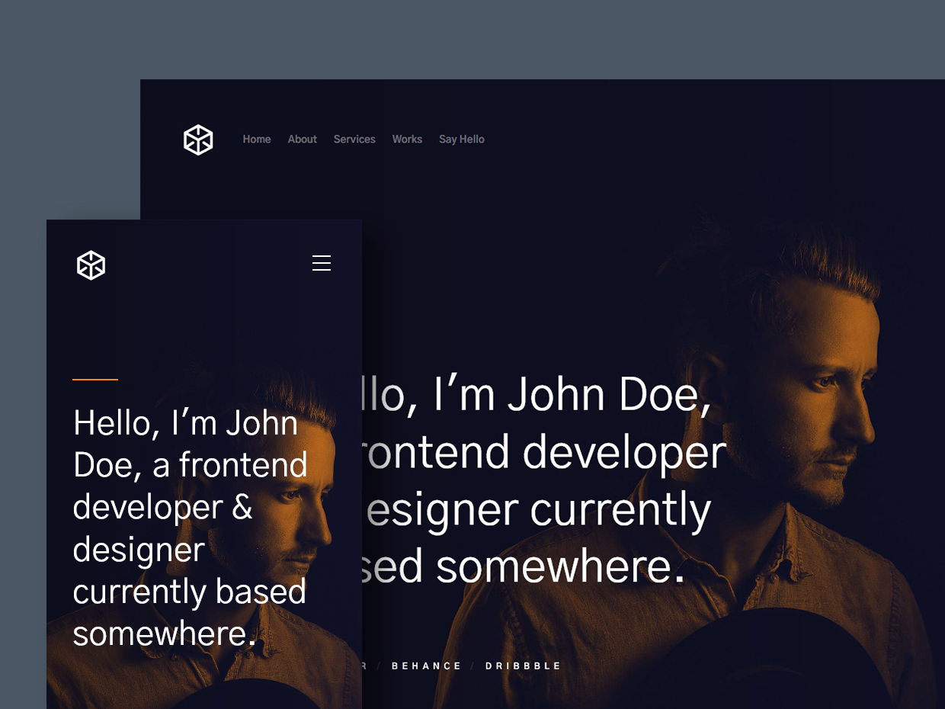Screen dimensions: 945x709
Task: Open the hamburger menu in mobile preview
Action: tap(322, 263)
